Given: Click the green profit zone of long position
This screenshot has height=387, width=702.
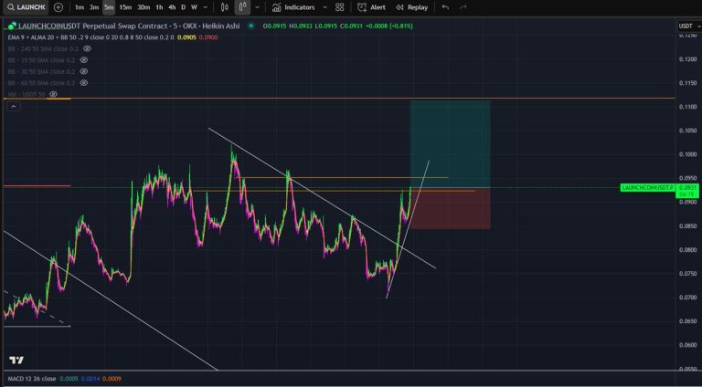Looking at the screenshot, I should pyautogui.click(x=450, y=144).
